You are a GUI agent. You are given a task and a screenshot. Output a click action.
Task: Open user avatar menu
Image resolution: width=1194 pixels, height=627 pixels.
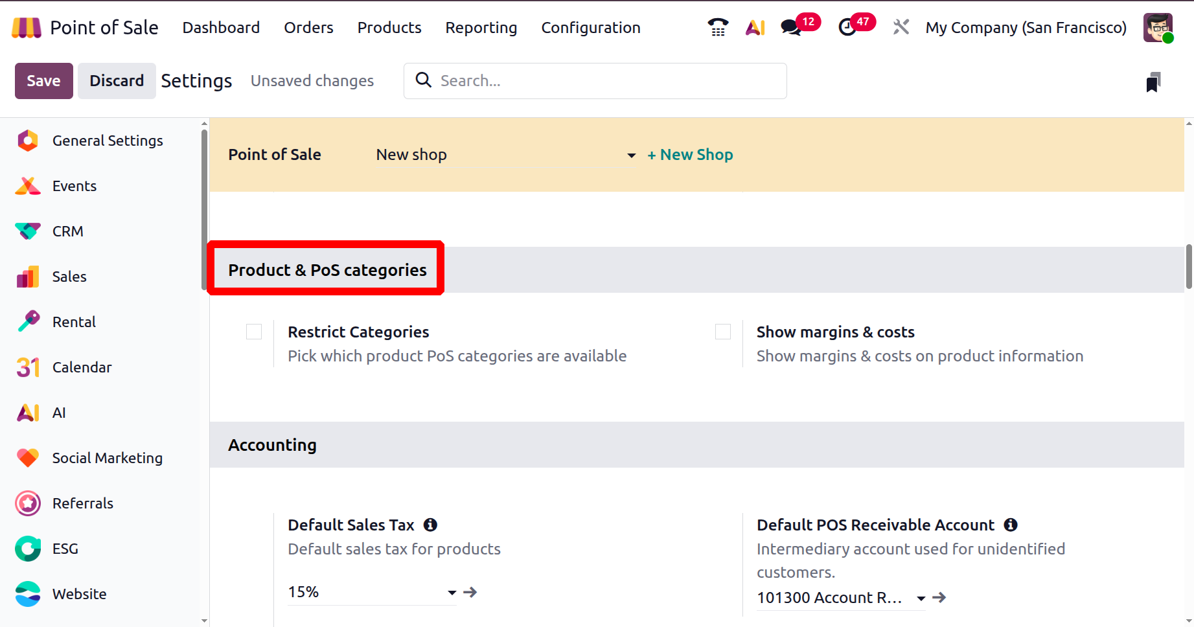(x=1158, y=28)
